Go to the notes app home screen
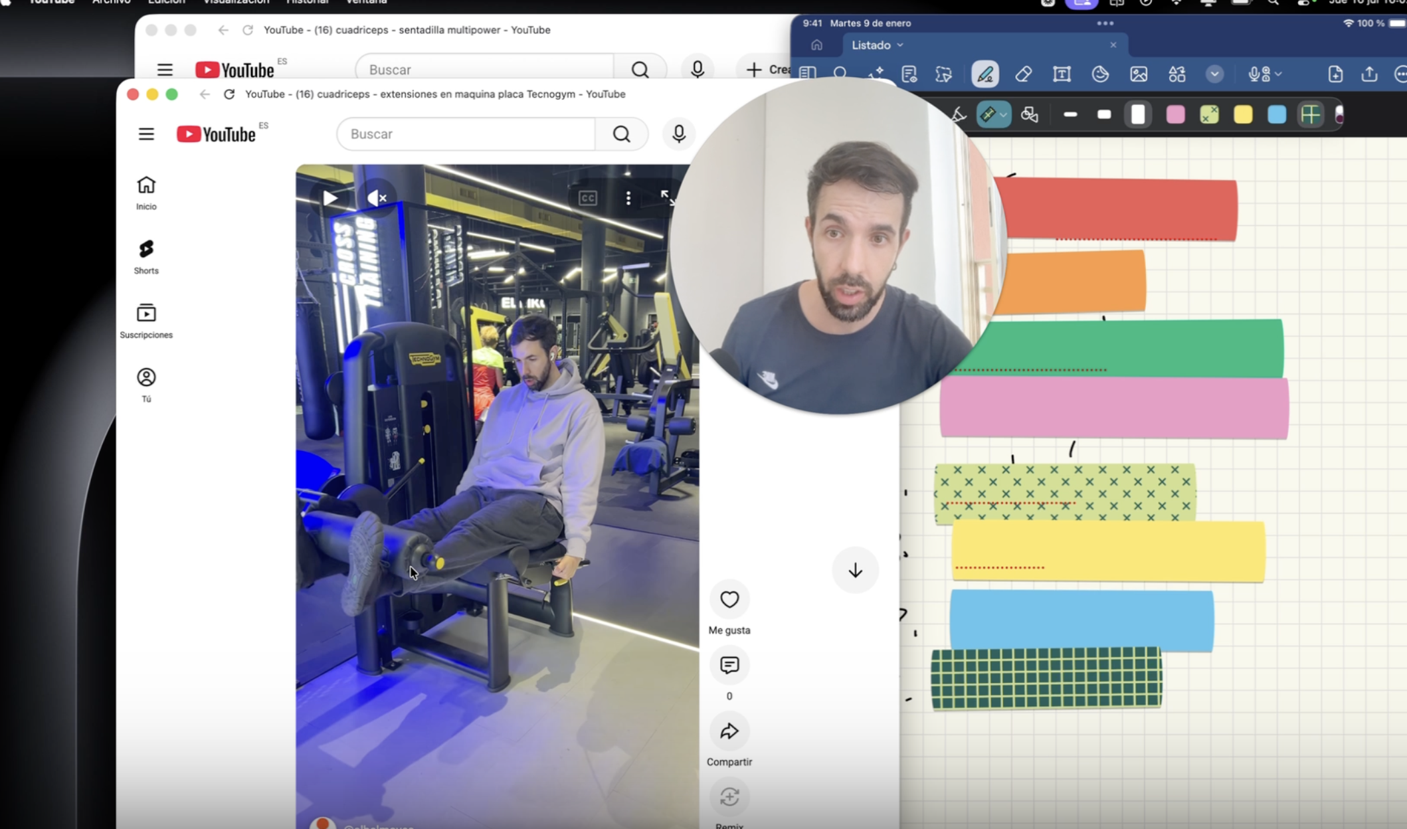The height and width of the screenshot is (829, 1407). tap(816, 45)
